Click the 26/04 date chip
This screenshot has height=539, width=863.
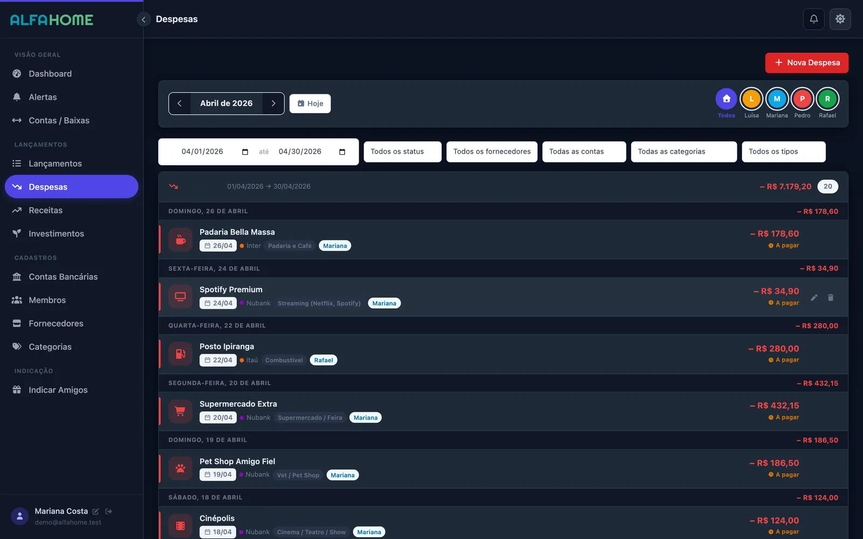coord(218,246)
